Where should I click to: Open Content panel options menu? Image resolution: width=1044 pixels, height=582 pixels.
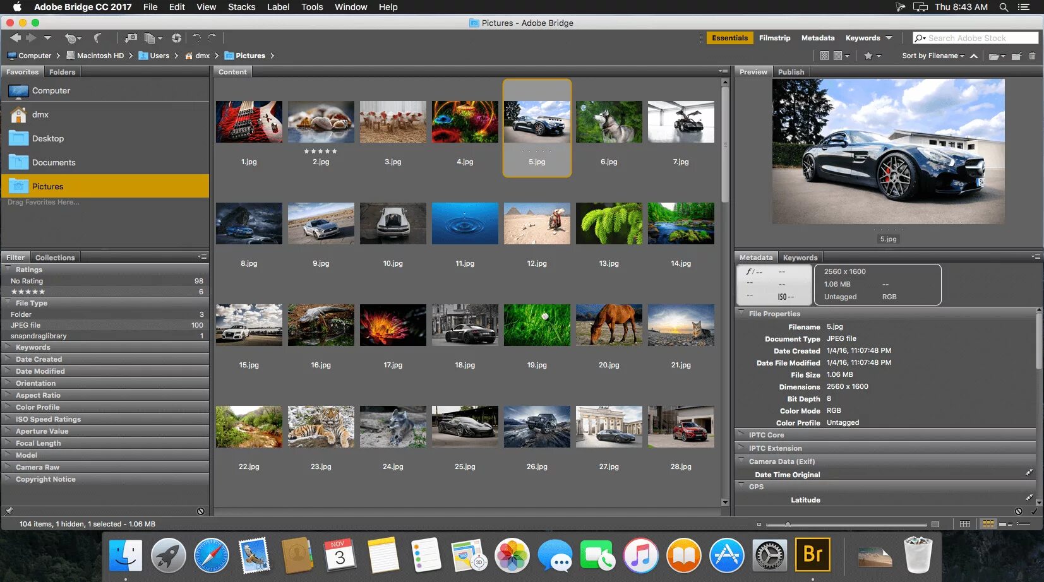click(723, 71)
